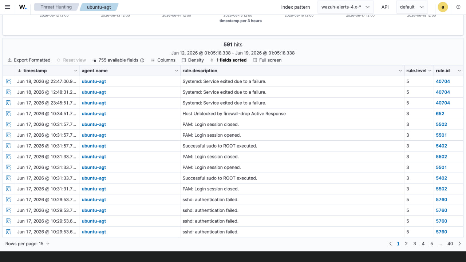
Task: Open rule id 5402 at 10:31:57 row
Action: tap(441, 146)
